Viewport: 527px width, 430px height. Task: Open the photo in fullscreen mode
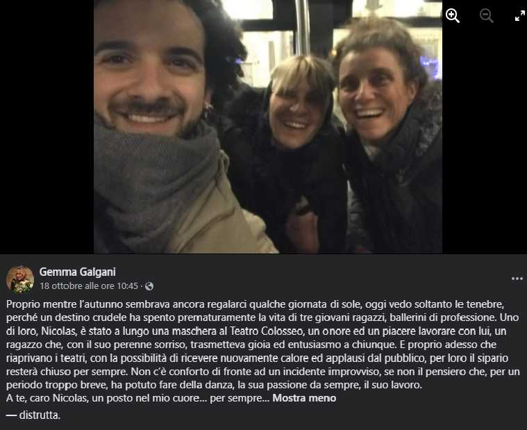(x=519, y=16)
